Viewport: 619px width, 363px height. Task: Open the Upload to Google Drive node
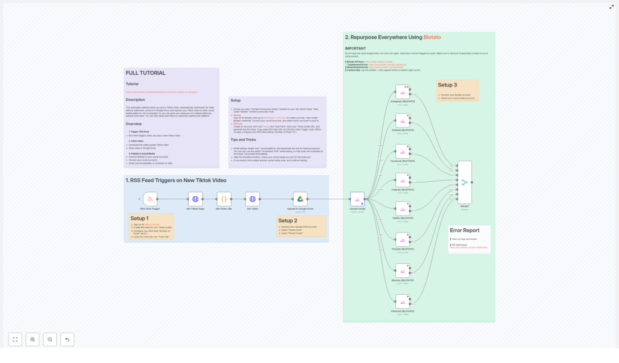pyautogui.click(x=301, y=199)
